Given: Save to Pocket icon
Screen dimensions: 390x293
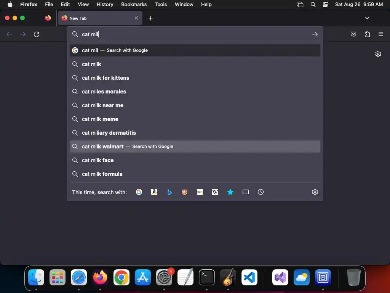Looking at the screenshot, I should pos(353,34).
